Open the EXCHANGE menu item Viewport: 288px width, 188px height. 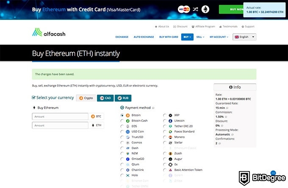(x=122, y=37)
